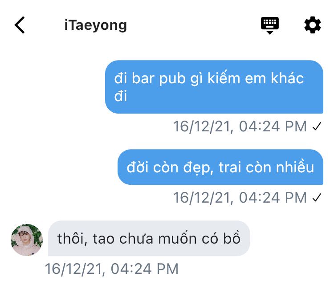Hide the keyboard with the keyboard icon

point(270,25)
